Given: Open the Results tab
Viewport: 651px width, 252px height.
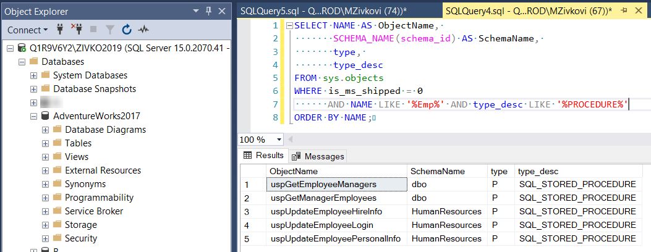Looking at the screenshot, I should click(264, 156).
